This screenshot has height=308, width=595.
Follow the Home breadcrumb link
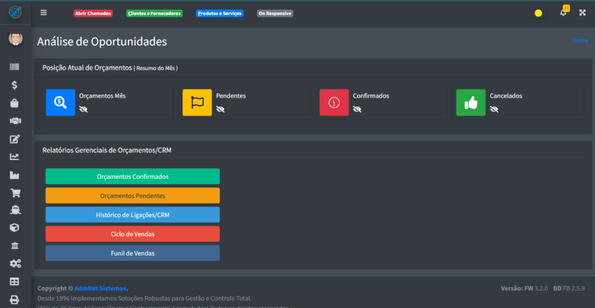tap(579, 41)
